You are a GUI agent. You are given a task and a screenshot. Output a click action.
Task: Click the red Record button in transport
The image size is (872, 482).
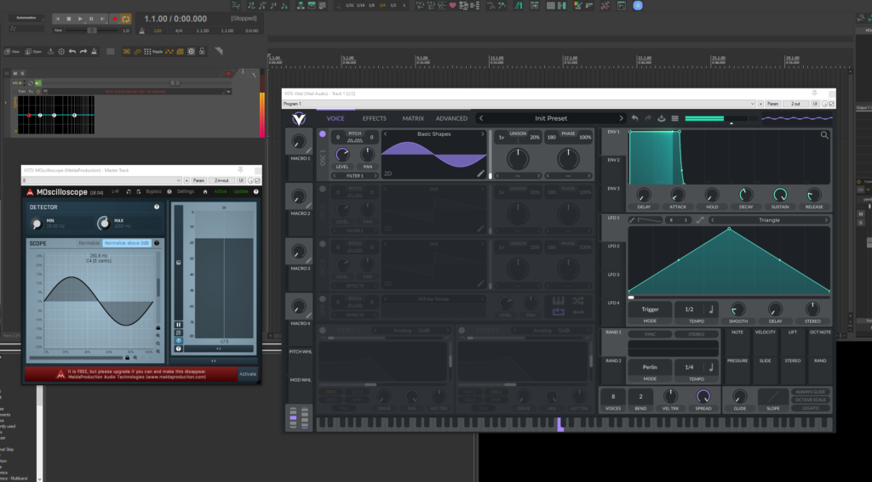coord(115,19)
